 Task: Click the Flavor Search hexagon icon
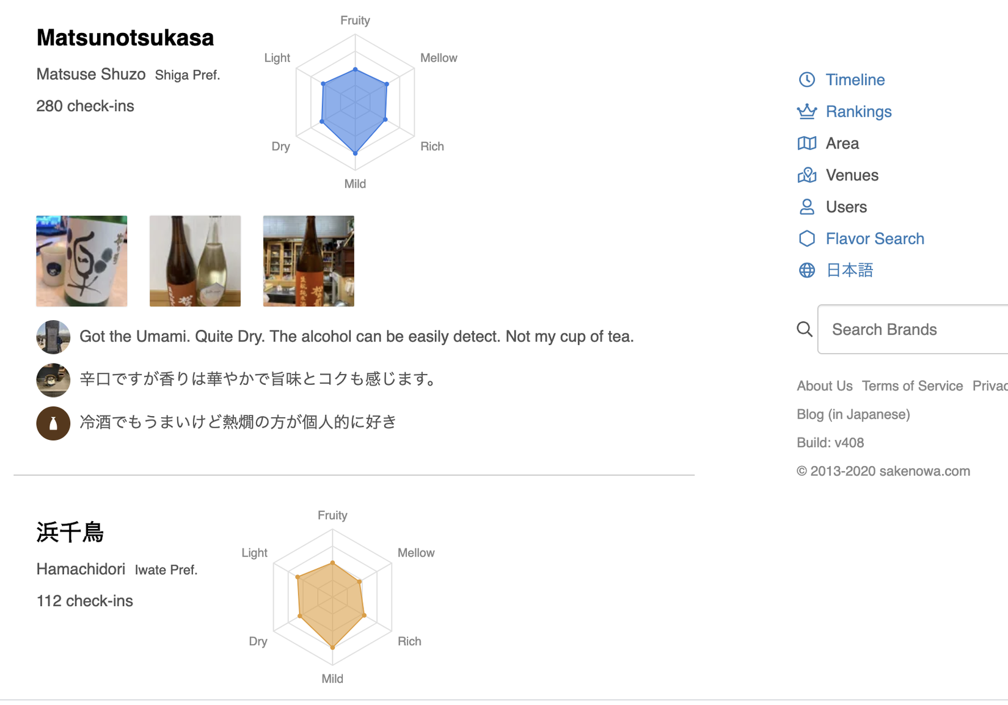806,239
